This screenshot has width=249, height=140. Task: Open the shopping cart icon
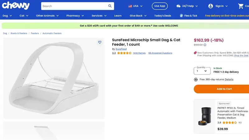[241, 6]
